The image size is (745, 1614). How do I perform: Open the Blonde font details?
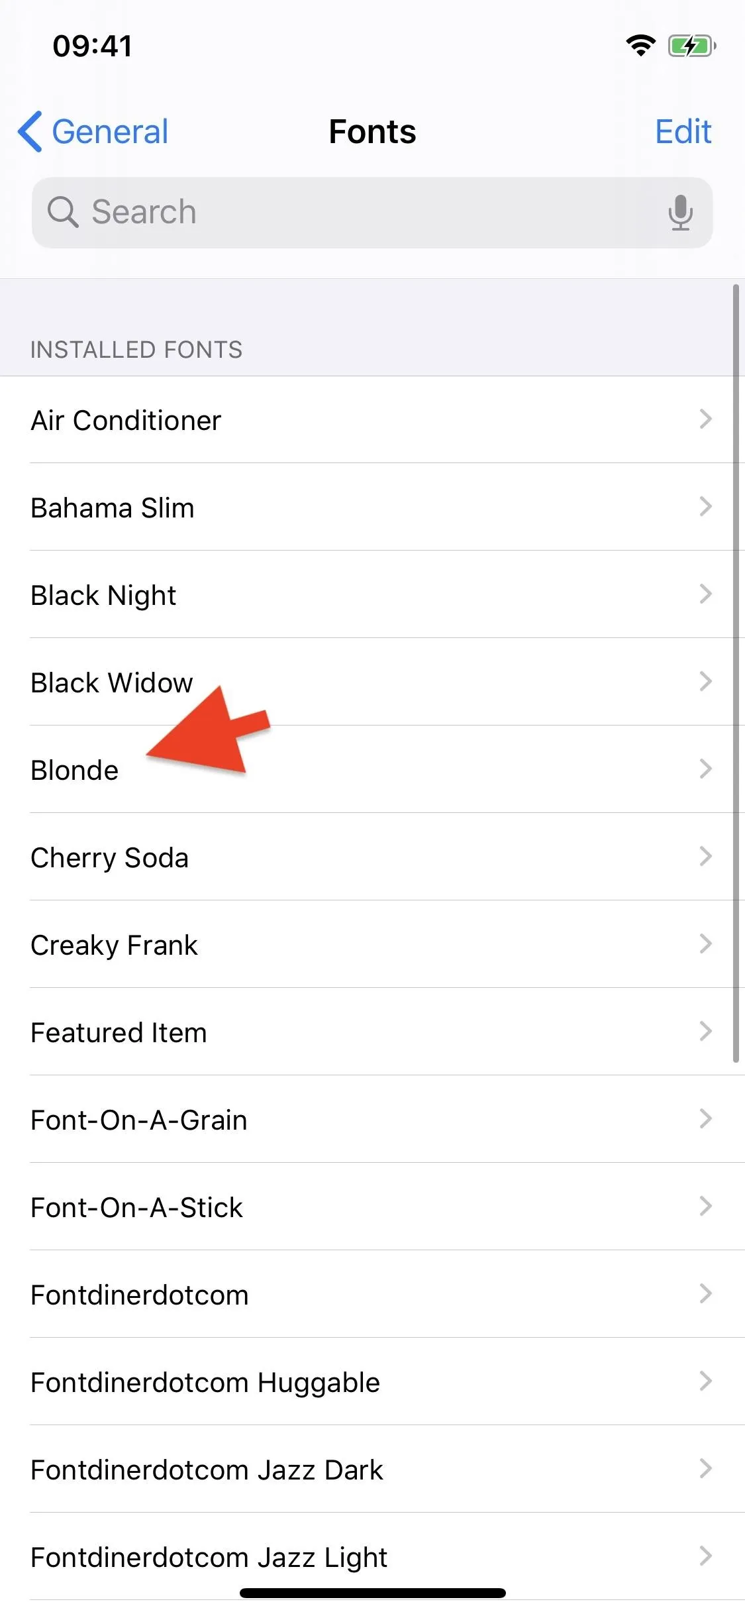tap(372, 769)
